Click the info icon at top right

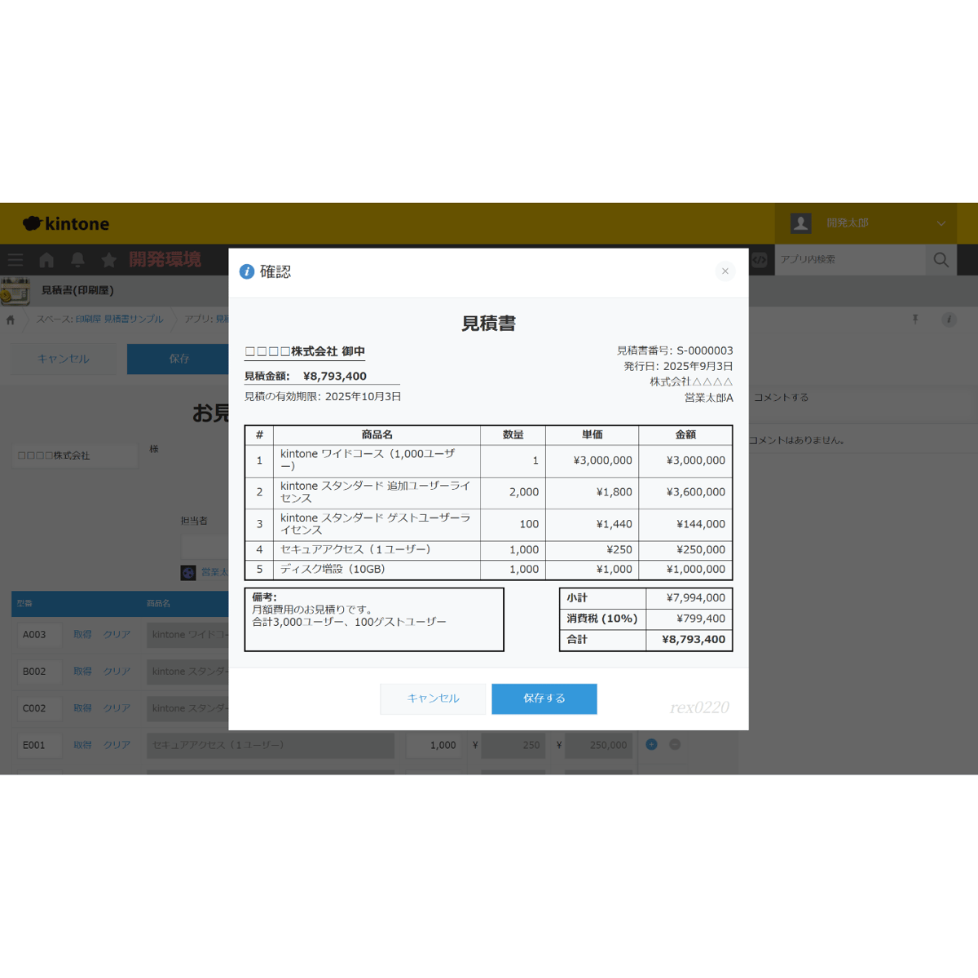pos(949,319)
